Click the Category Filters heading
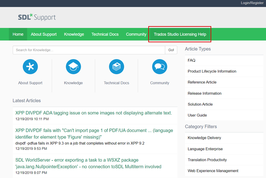The width and height of the screenshot is (266, 178). [x=201, y=126]
